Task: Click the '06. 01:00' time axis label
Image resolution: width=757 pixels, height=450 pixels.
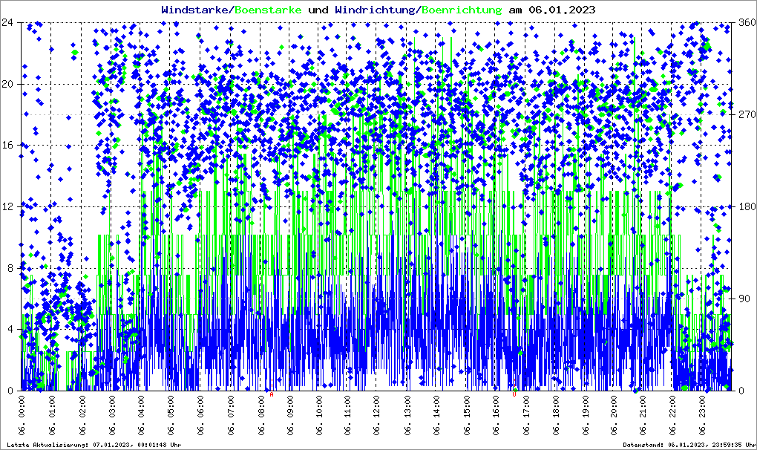Action: [x=52, y=415]
